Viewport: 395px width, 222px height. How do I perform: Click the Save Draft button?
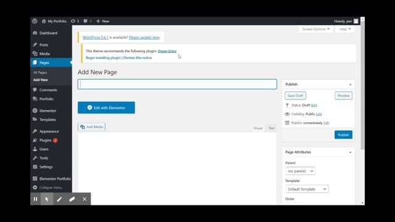(x=295, y=96)
